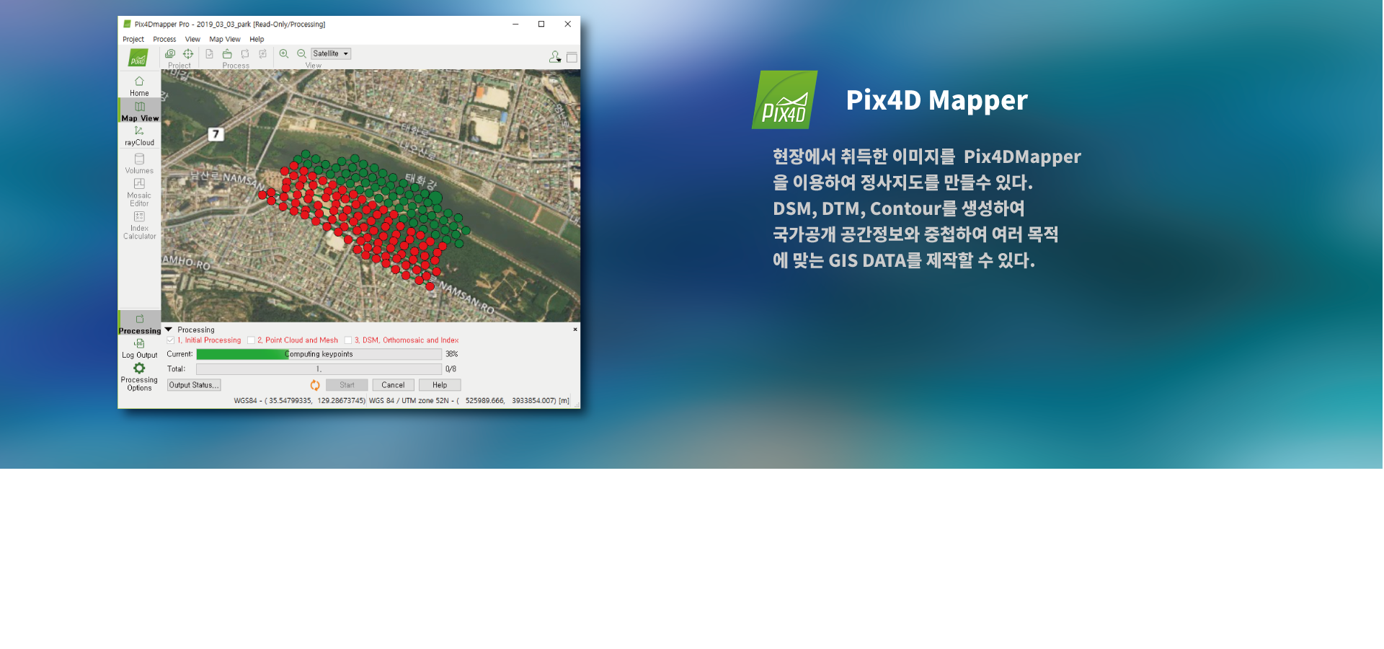Click the Pix4D logo in the toolbar
The image size is (1384, 649).
(138, 58)
